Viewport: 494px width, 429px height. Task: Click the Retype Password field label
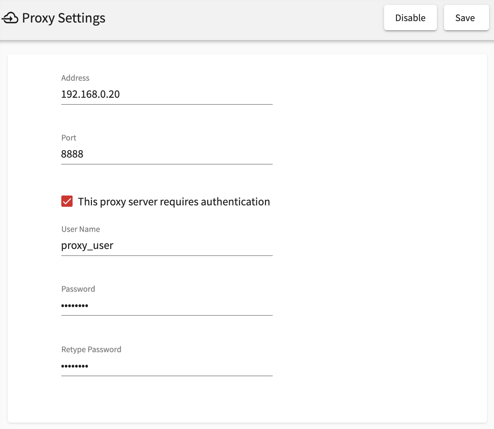pyautogui.click(x=91, y=350)
